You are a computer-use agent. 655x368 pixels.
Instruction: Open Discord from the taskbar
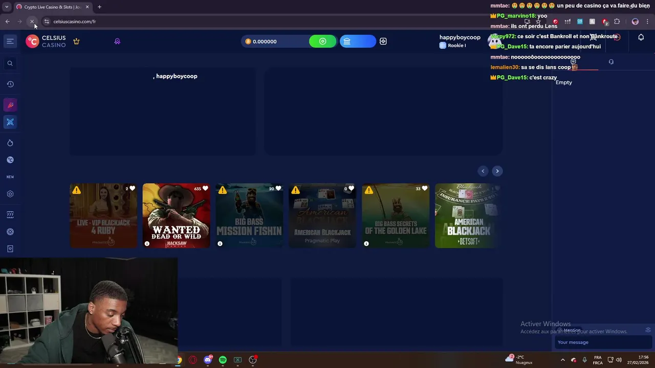click(208, 360)
